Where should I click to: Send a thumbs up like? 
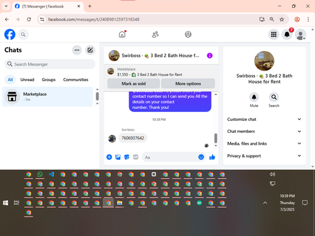(212, 157)
